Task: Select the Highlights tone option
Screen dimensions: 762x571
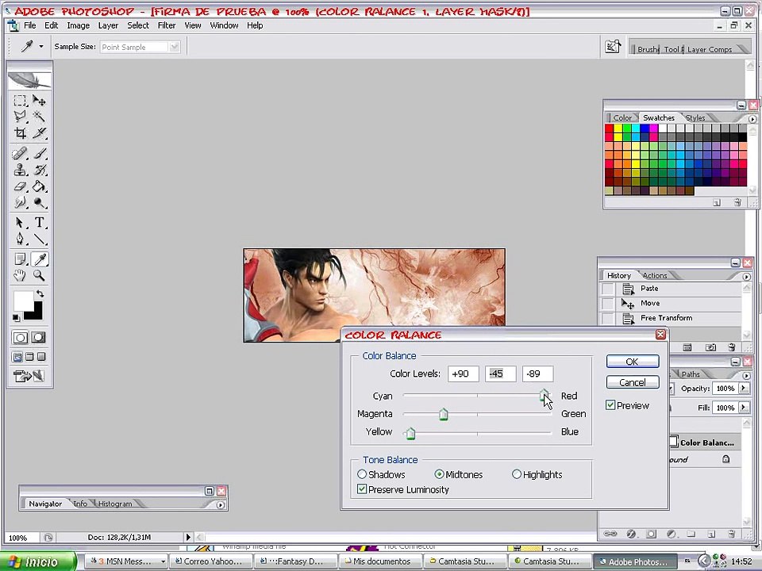Action: tap(517, 474)
